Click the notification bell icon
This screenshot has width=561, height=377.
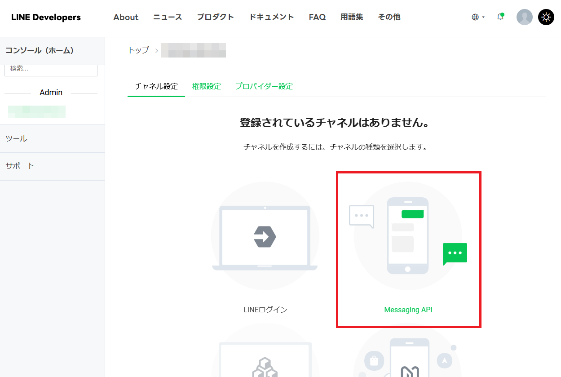pos(500,17)
